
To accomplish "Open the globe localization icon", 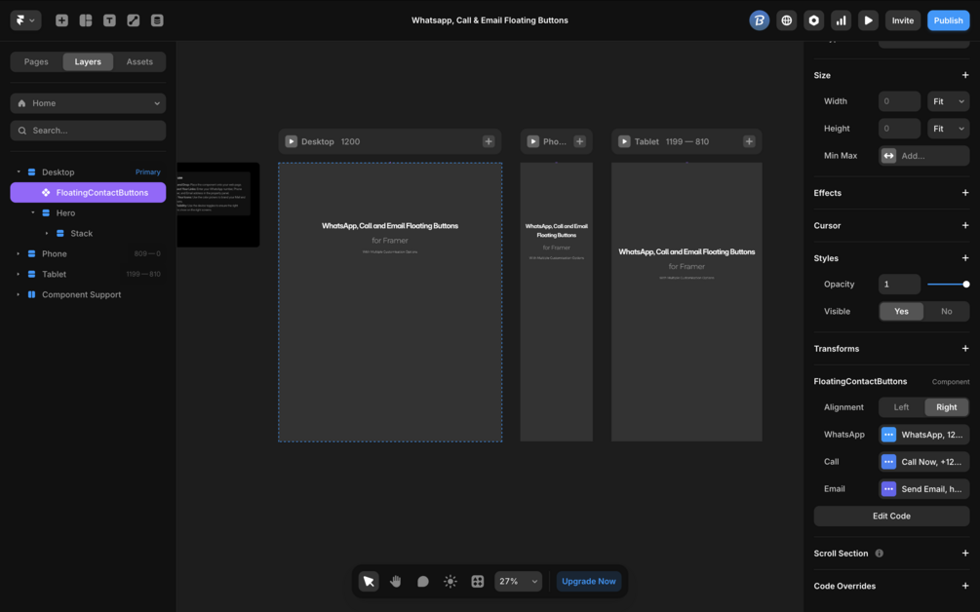I will pos(786,20).
